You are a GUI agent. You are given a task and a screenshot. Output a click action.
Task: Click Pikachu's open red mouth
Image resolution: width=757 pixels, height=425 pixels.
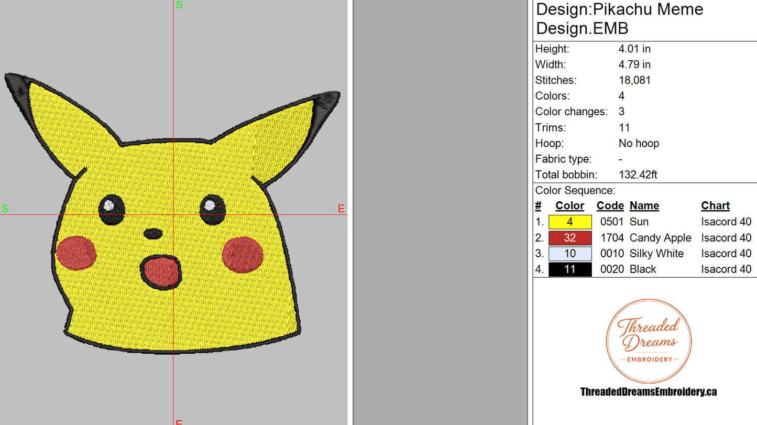pyautogui.click(x=160, y=271)
